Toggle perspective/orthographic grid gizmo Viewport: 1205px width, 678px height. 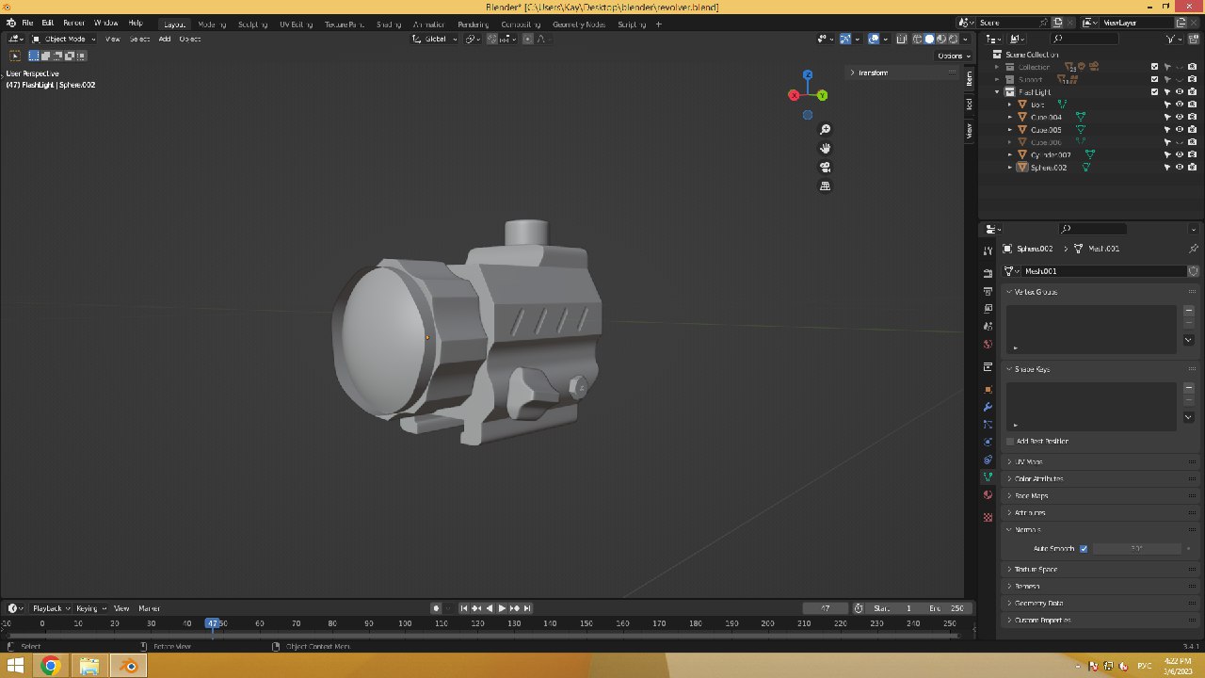click(826, 186)
